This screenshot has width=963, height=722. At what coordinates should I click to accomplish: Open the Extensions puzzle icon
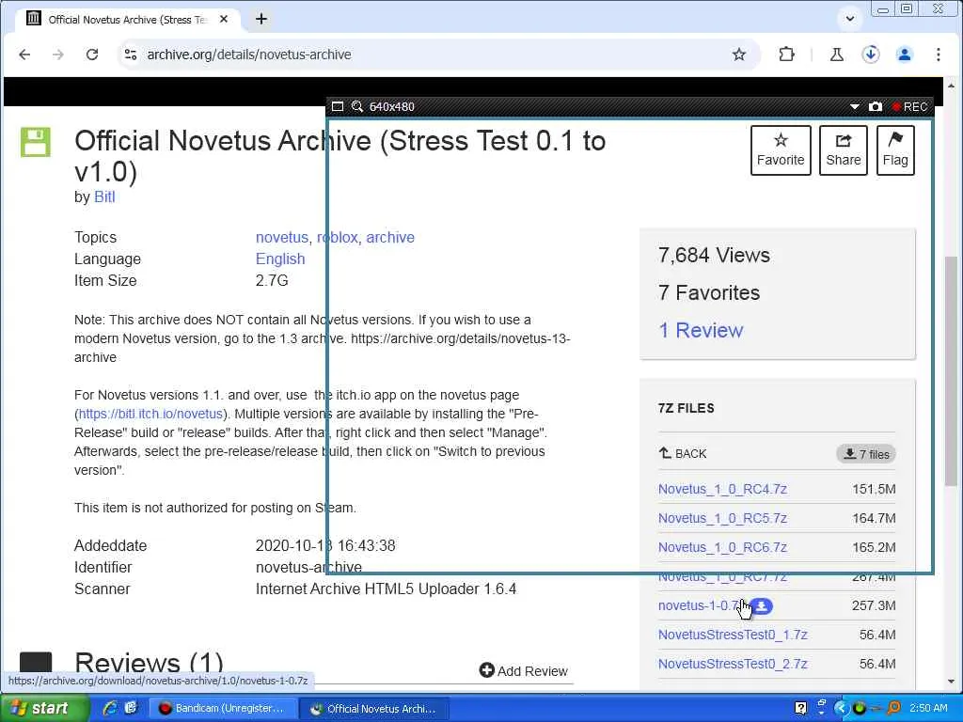click(x=786, y=55)
